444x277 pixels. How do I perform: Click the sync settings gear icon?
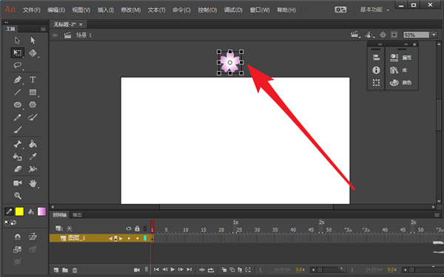(340, 10)
